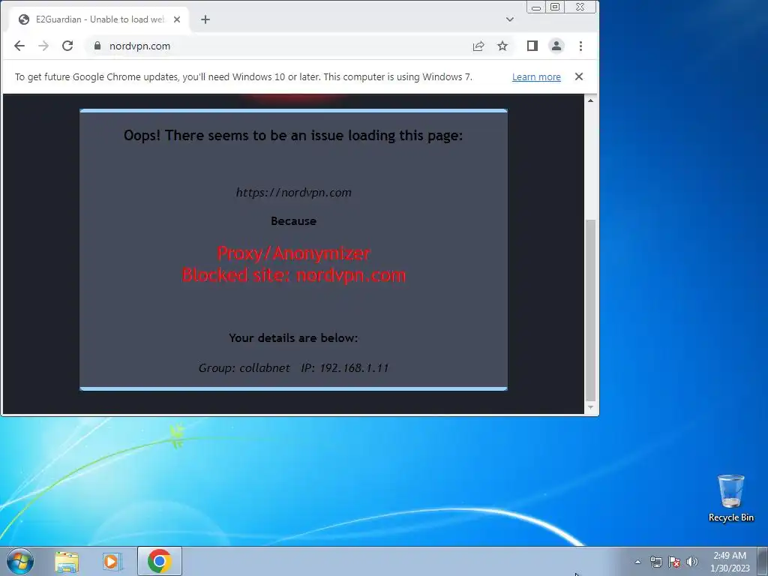Click the vertical scrollbar thumb
Viewport: 768px width, 576px height.
591,310
